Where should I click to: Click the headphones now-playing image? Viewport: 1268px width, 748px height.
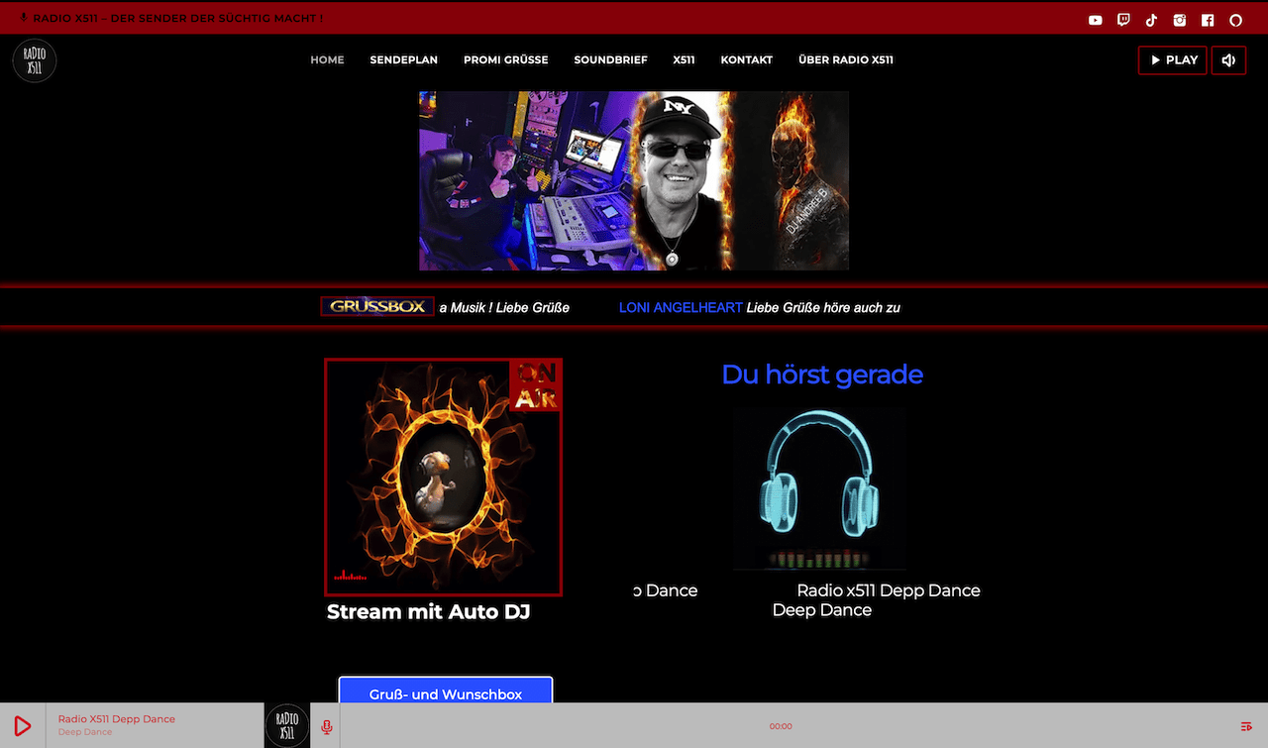tap(820, 489)
